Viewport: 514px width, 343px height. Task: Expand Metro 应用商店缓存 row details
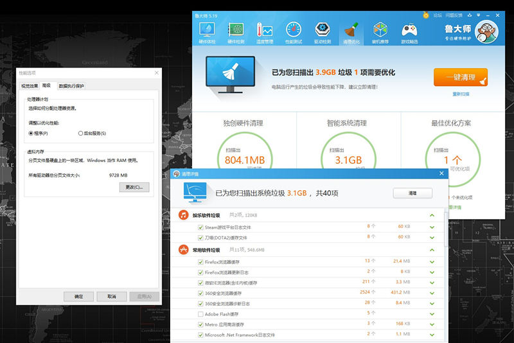432,324
